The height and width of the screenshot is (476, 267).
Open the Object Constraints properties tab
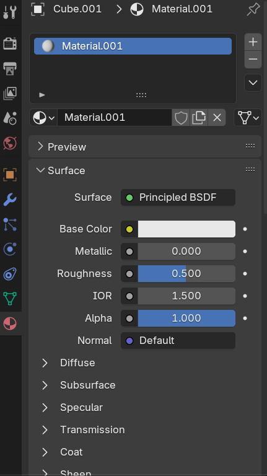[x=10, y=275]
